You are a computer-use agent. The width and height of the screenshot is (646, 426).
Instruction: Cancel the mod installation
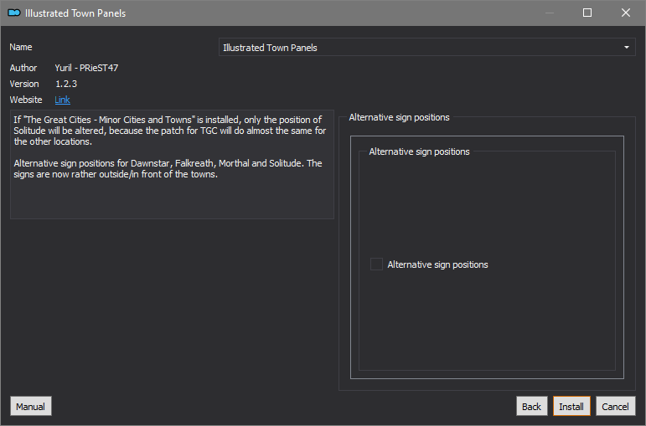click(616, 406)
